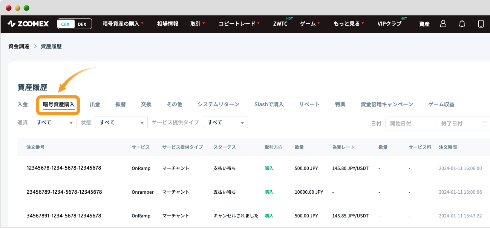Select order number 34567891-1234-5678-12345678
Screen dimensions: 490x228
pyautogui.click(x=64, y=216)
